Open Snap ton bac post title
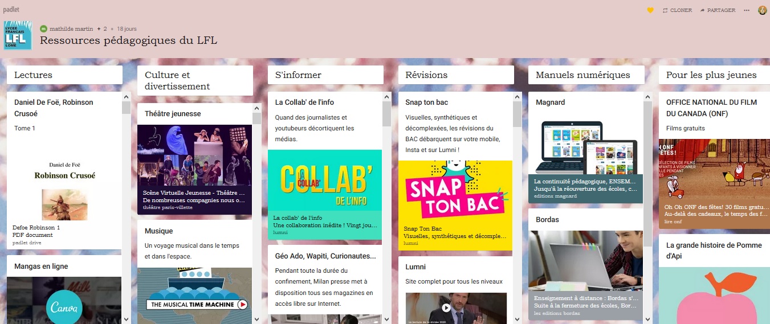The width and height of the screenshot is (770, 324). pyautogui.click(x=427, y=102)
